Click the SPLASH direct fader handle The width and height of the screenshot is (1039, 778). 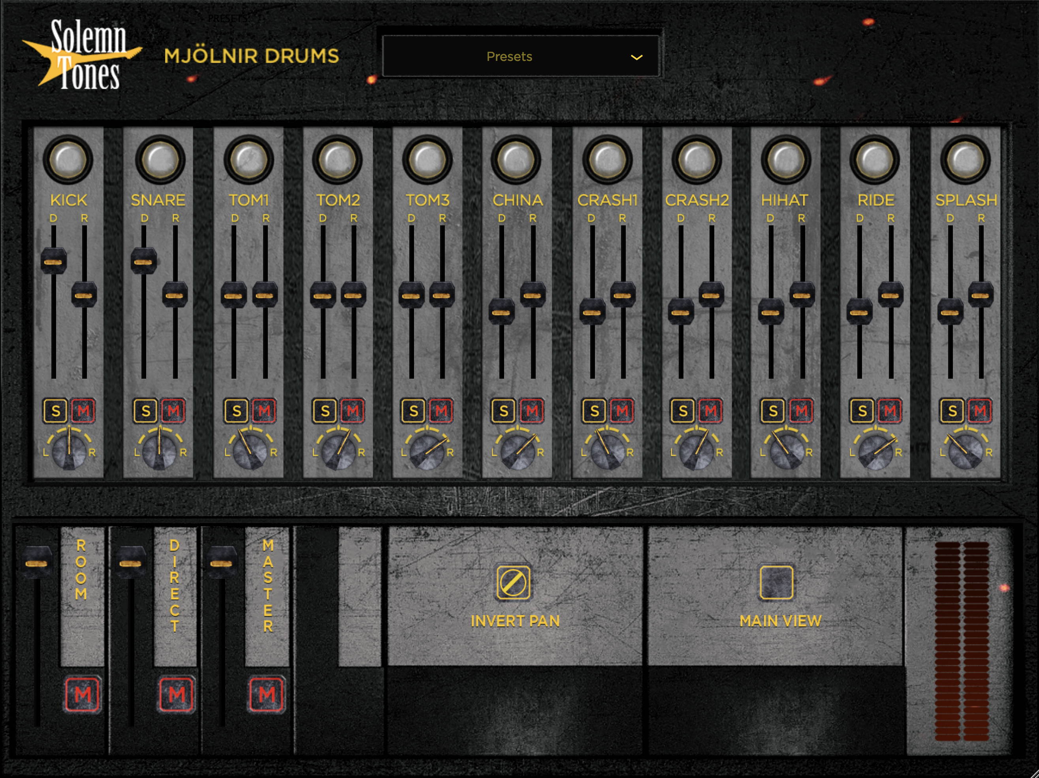click(x=950, y=312)
